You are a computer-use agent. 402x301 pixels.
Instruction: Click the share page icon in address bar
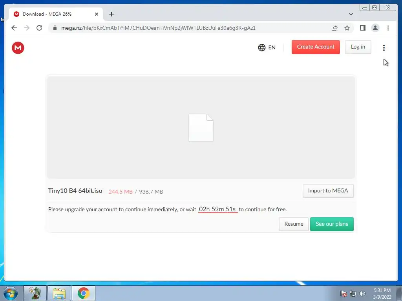[x=334, y=28]
